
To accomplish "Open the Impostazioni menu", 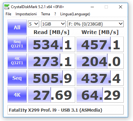I will pyautogui.click(x=26, y=14).
